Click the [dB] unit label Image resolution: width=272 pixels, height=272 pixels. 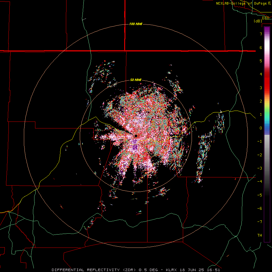(258, 21)
